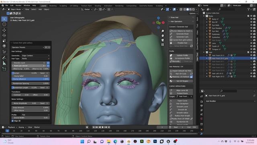Select the Add Cube tool
Image resolution: width=257 pixels, height=145 pixels.
click(4, 69)
